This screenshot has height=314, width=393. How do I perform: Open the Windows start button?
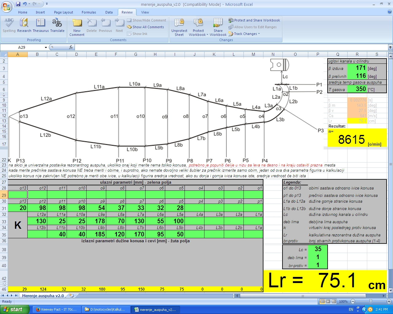(x=15, y=309)
